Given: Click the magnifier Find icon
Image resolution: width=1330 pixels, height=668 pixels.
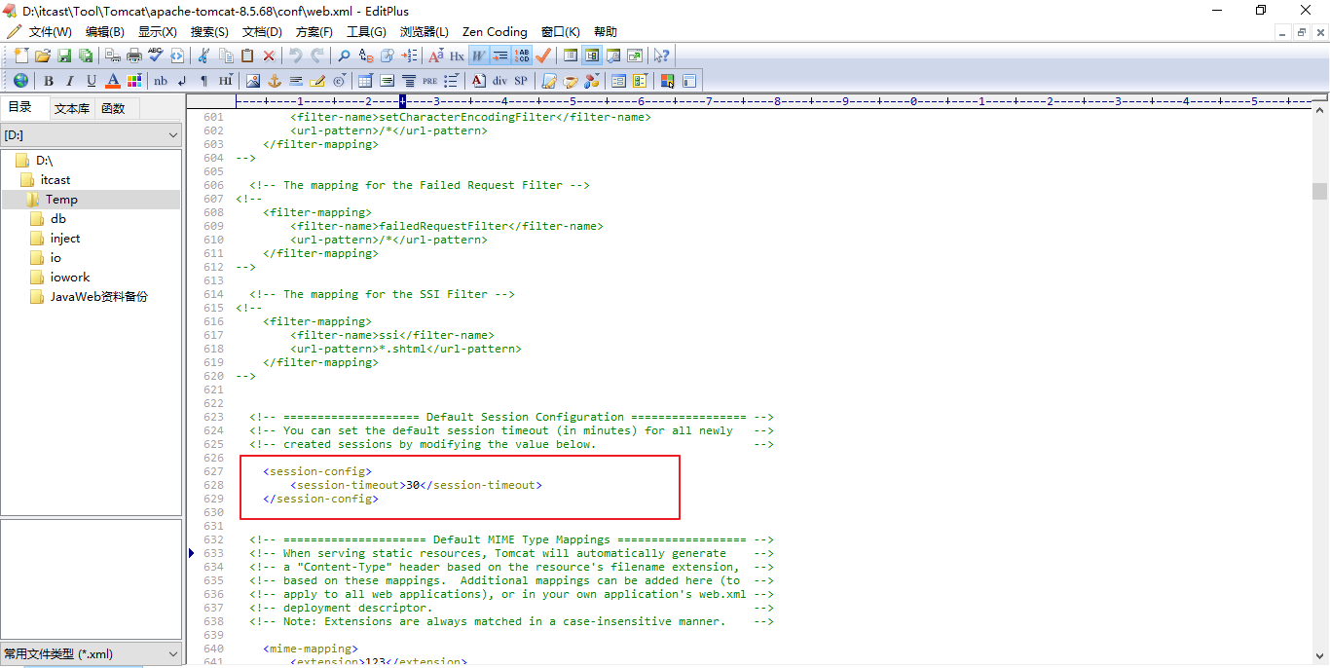Looking at the screenshot, I should [x=344, y=56].
